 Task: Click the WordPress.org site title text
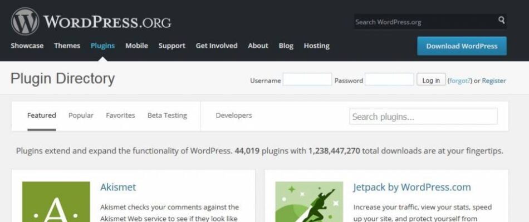107,22
